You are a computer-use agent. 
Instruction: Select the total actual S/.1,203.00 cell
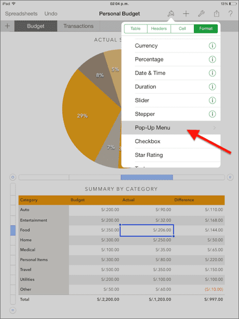[x=147, y=299]
